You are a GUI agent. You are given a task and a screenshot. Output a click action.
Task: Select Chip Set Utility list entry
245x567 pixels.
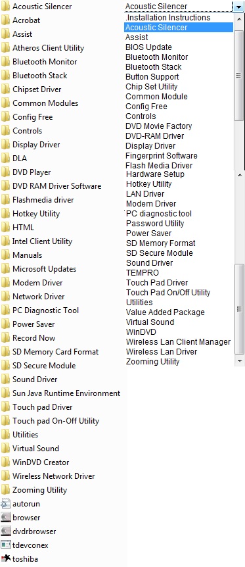152,86
